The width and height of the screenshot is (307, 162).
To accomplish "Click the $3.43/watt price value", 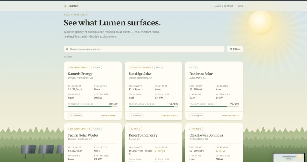I will [136, 90].
